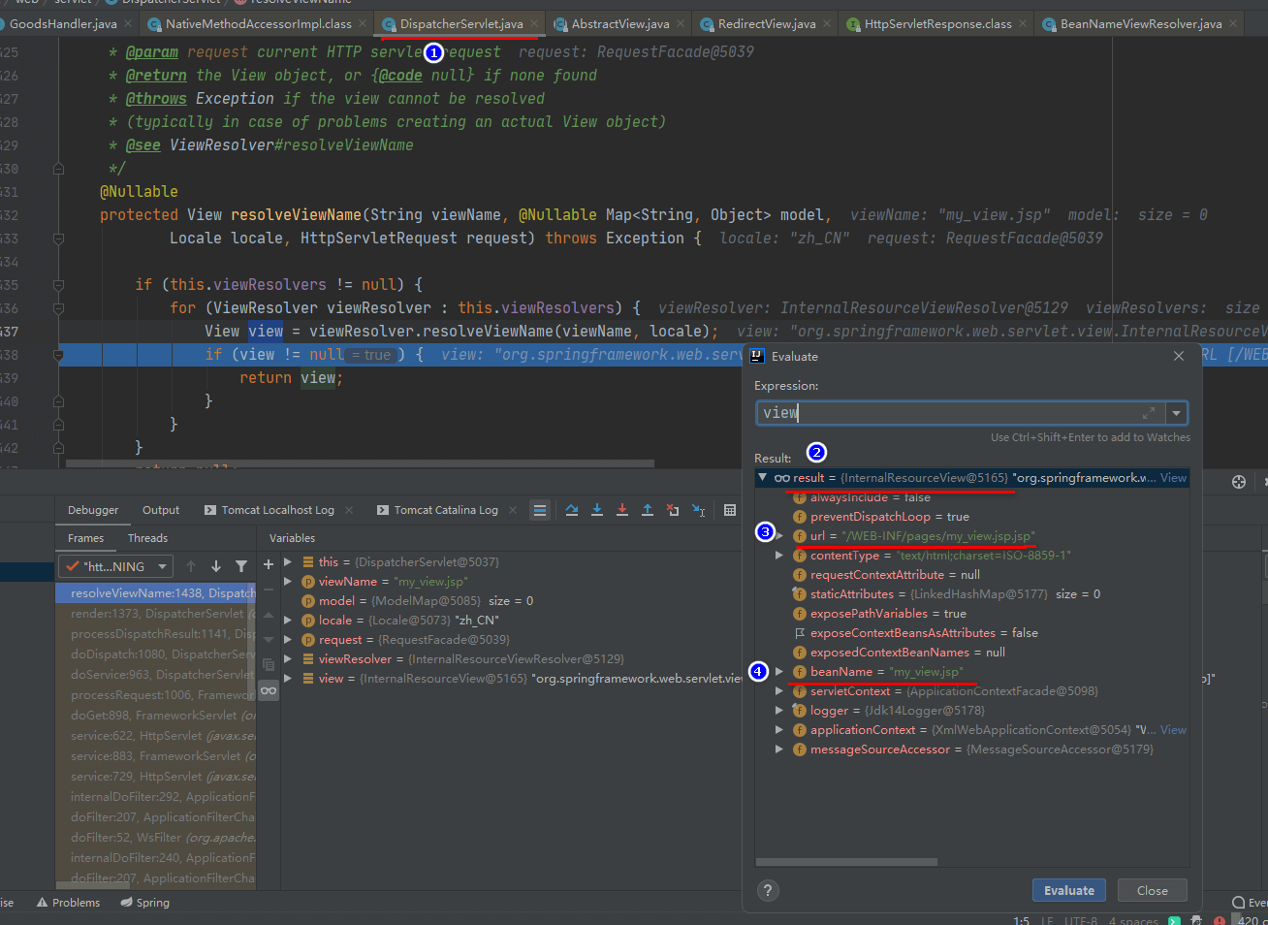
Task: Click the Evaluate button
Action: pyautogui.click(x=1069, y=890)
